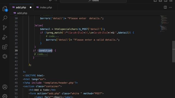Click line number 39 in gutter
This screenshot has width=175, height=98.
[16, 51]
